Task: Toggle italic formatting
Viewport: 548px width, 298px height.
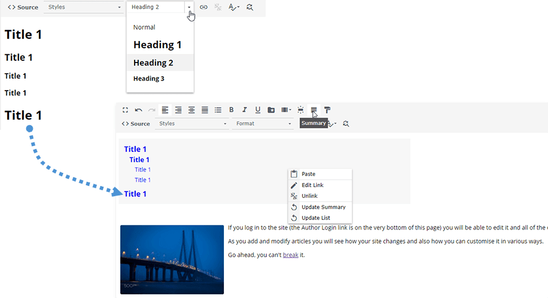Action: [244, 110]
